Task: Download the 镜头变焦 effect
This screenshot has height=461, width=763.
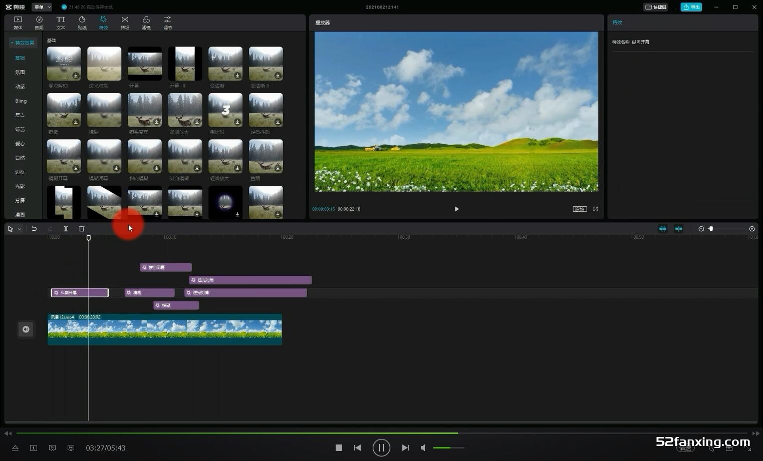Action: coord(157,122)
